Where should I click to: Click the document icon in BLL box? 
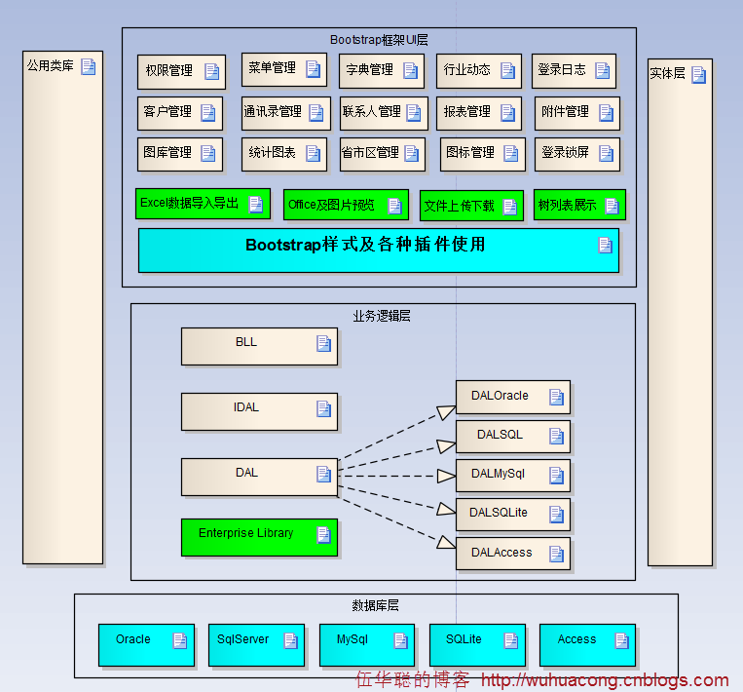(323, 344)
